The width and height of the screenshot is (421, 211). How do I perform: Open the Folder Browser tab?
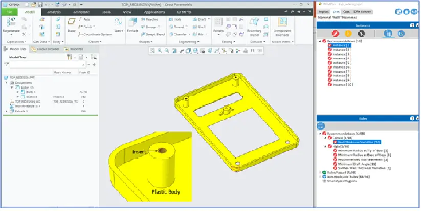pyautogui.click(x=45, y=49)
